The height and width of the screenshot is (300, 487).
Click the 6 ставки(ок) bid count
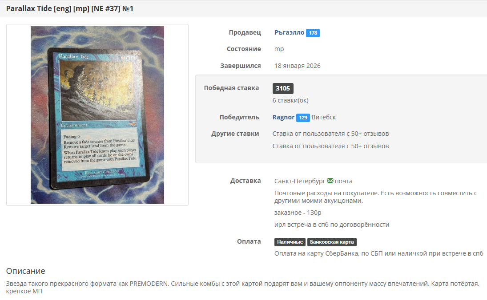click(x=290, y=100)
